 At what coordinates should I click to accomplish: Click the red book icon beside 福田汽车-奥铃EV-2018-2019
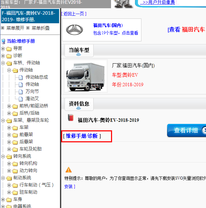[x=71, y=117]
